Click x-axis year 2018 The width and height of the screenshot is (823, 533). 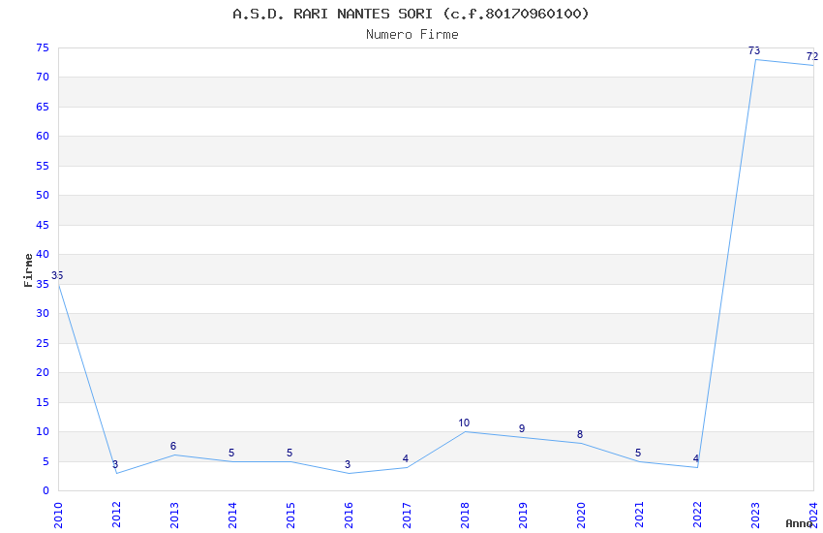click(465, 516)
